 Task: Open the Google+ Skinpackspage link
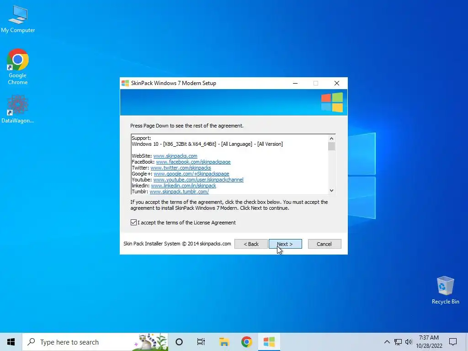[x=191, y=174]
